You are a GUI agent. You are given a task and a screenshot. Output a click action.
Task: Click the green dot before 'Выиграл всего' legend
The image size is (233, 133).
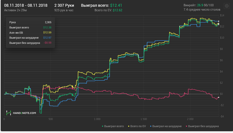pos(103,126)
